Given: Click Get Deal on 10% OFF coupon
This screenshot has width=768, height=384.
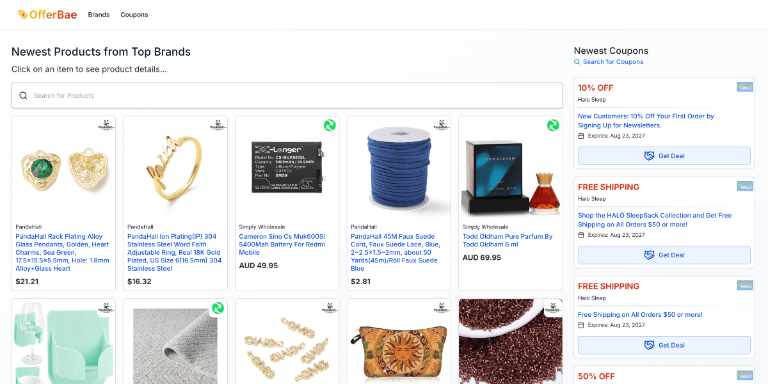Looking at the screenshot, I should 664,156.
